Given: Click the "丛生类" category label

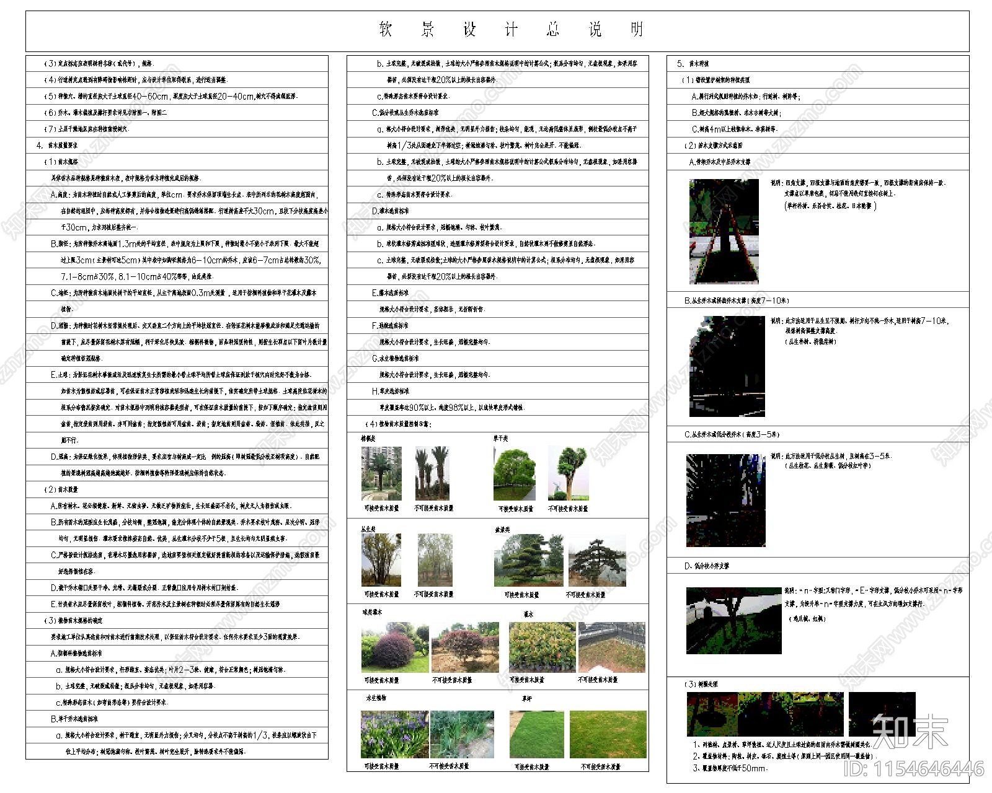Looking at the screenshot, I should (368, 530).
